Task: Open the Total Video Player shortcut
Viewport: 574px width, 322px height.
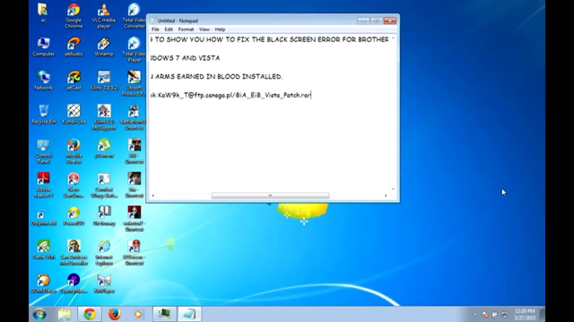Action: pyautogui.click(x=134, y=50)
